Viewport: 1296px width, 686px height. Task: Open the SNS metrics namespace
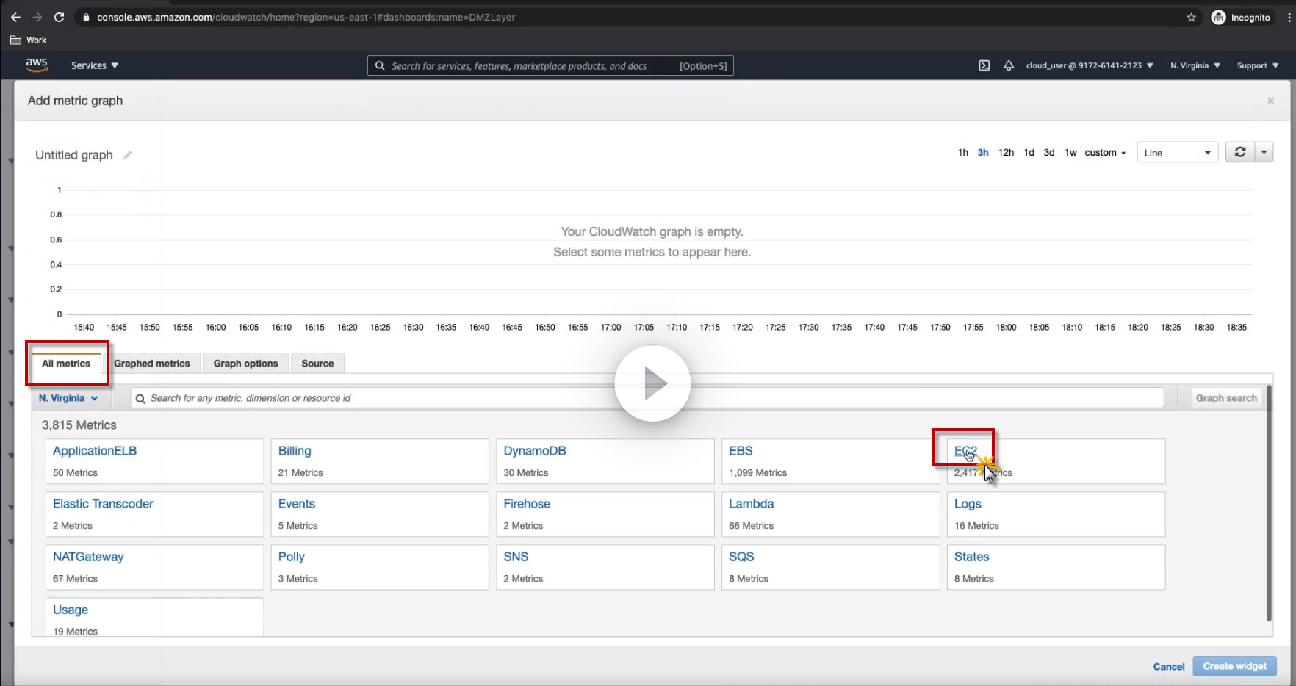(516, 557)
